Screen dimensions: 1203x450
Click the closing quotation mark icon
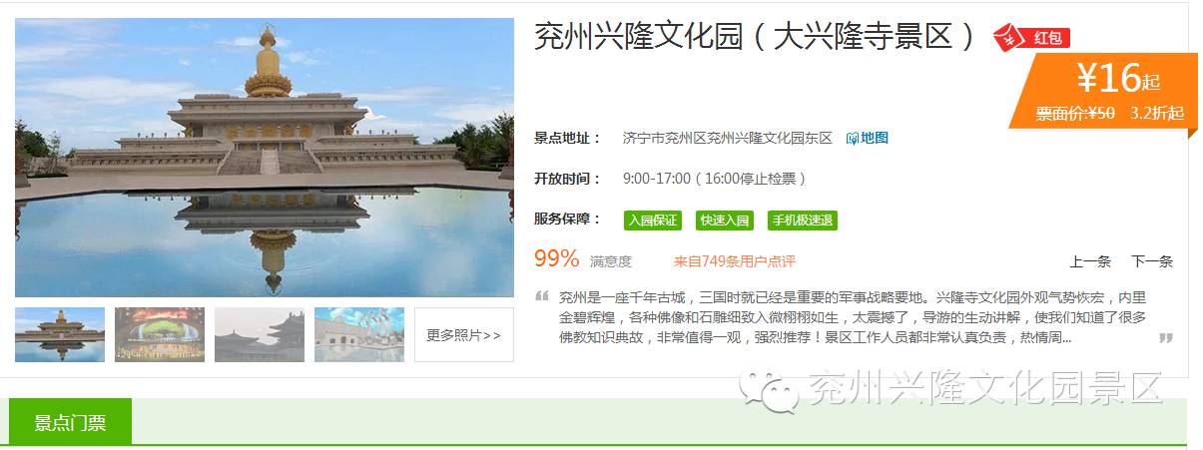pyautogui.click(x=1165, y=338)
